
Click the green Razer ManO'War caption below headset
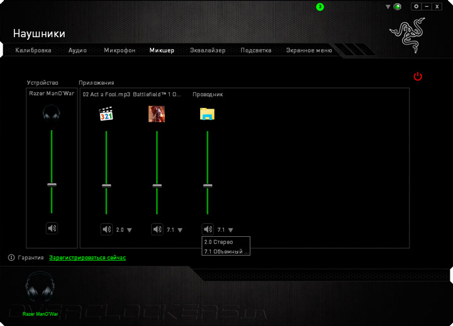click(40, 314)
